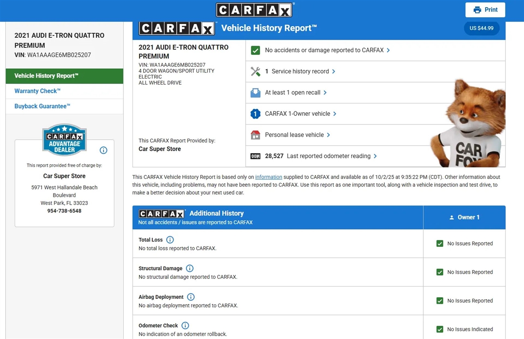This screenshot has height=339, width=524.
Task: Expand No accidents or damage reported chevron
Action: point(388,50)
